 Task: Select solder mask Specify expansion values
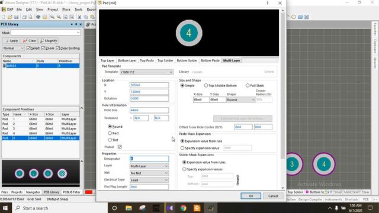184,169
